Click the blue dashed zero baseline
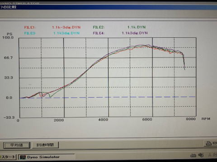Viewport: 217px width, 162px height. pyautogui.click(x=108, y=97)
